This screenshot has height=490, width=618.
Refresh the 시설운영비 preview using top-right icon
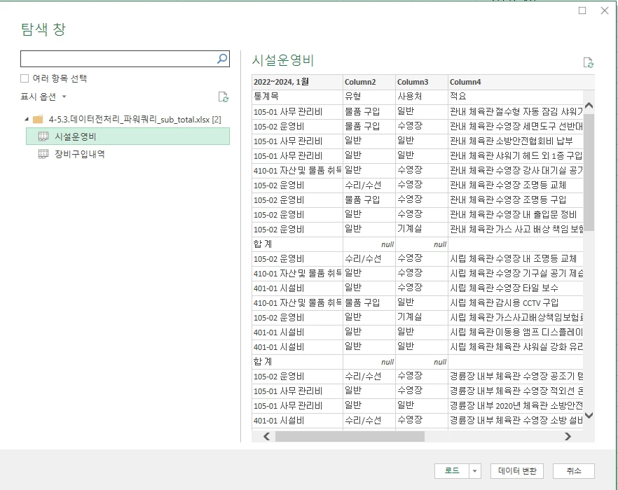pos(589,62)
